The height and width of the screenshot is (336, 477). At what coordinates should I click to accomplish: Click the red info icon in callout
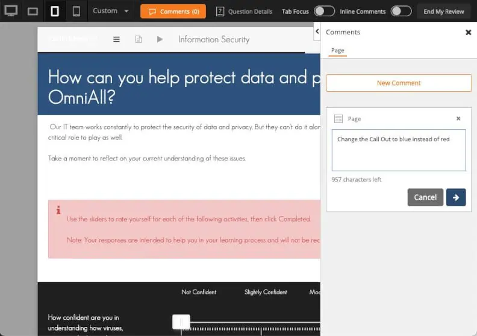pyautogui.click(x=58, y=210)
